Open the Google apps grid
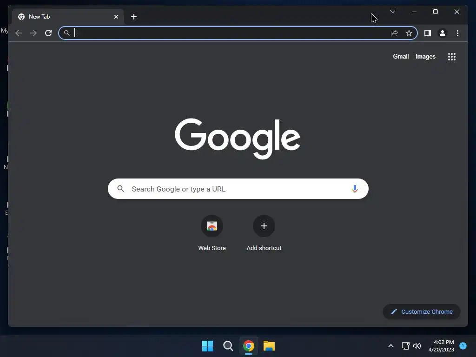 point(452,57)
